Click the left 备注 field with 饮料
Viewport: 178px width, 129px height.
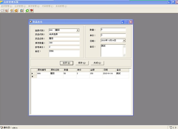point(64,53)
